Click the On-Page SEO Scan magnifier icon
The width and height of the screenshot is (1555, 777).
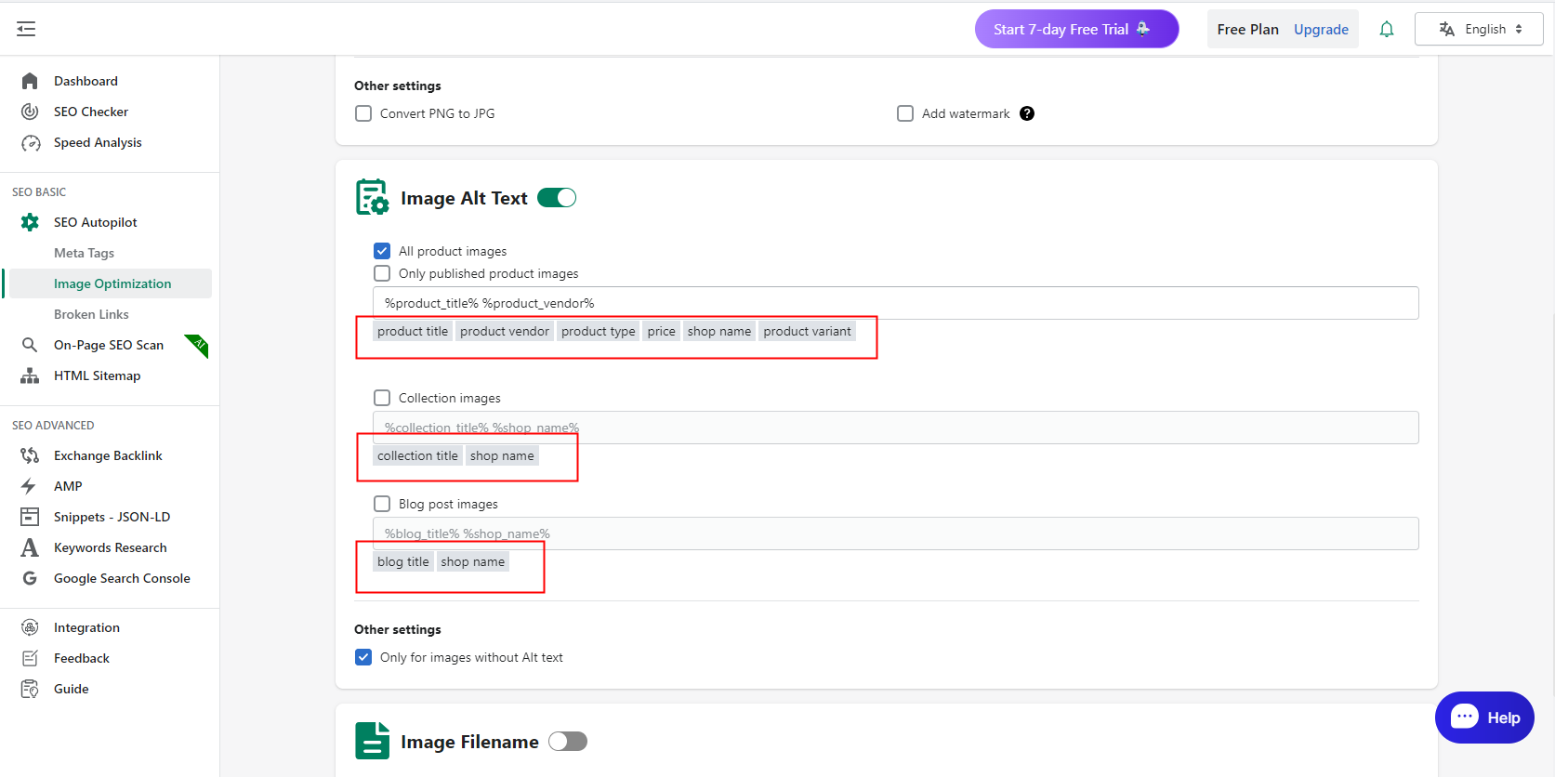pos(30,345)
